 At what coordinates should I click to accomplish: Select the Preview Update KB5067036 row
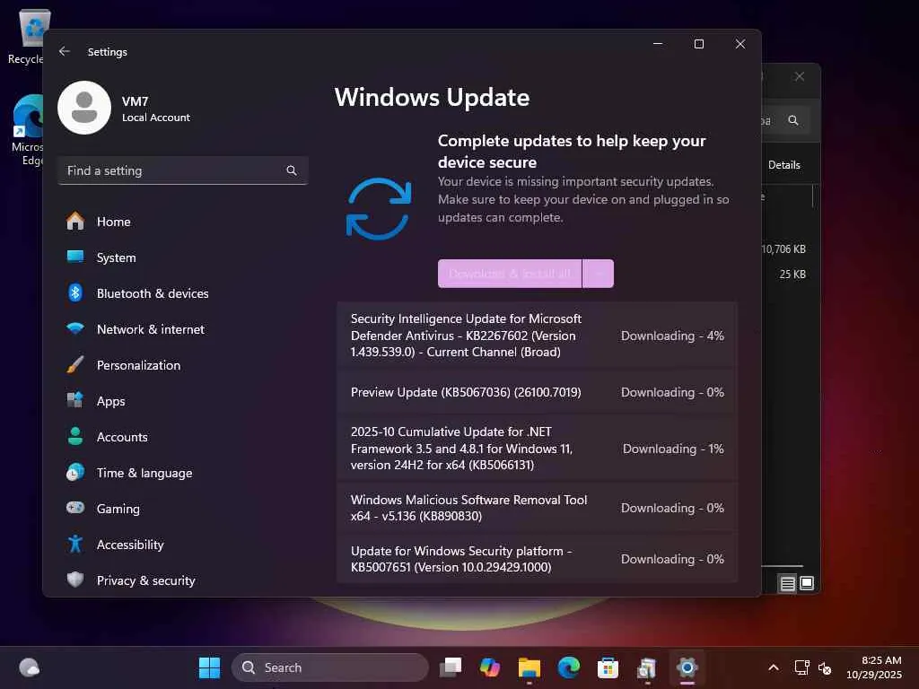tap(537, 392)
